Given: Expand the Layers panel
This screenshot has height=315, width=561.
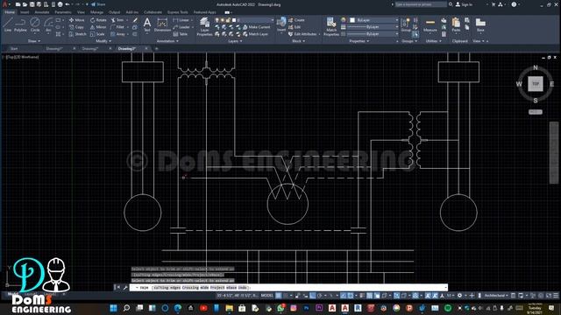Looking at the screenshot, I should point(235,41).
